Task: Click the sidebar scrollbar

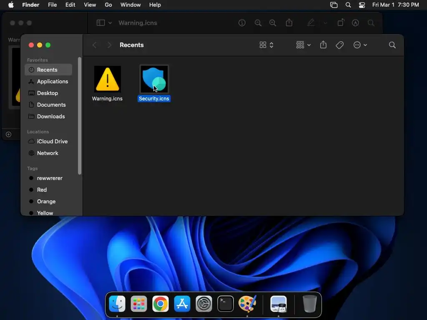Action: point(80,116)
